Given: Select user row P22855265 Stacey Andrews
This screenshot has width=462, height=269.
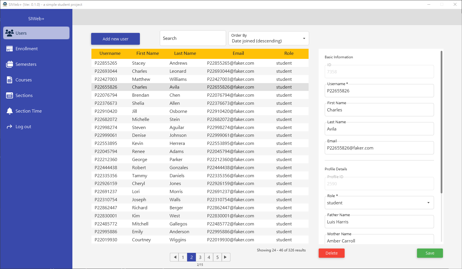Looking at the screenshot, I should pyautogui.click(x=200, y=63).
